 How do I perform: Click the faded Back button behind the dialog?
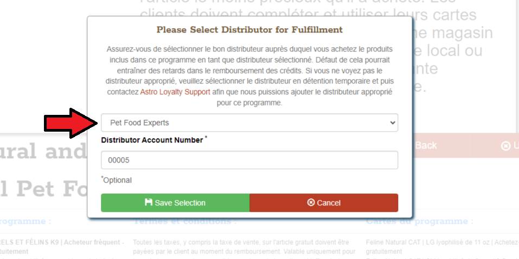pyautogui.click(x=426, y=145)
